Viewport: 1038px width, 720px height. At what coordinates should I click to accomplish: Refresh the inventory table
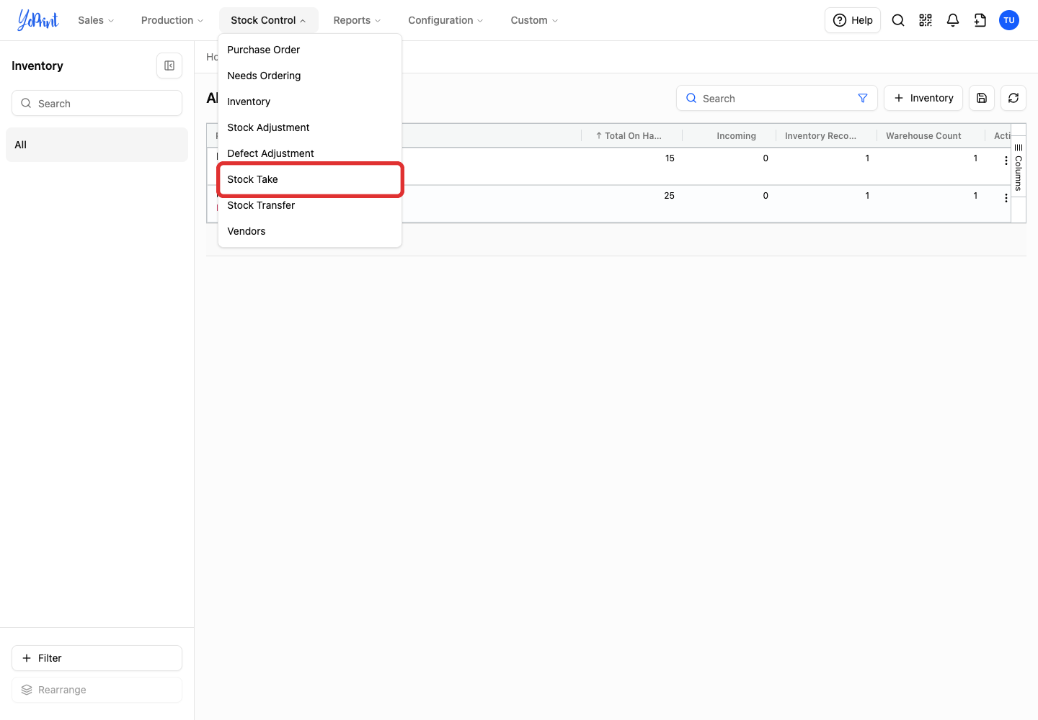point(1013,98)
